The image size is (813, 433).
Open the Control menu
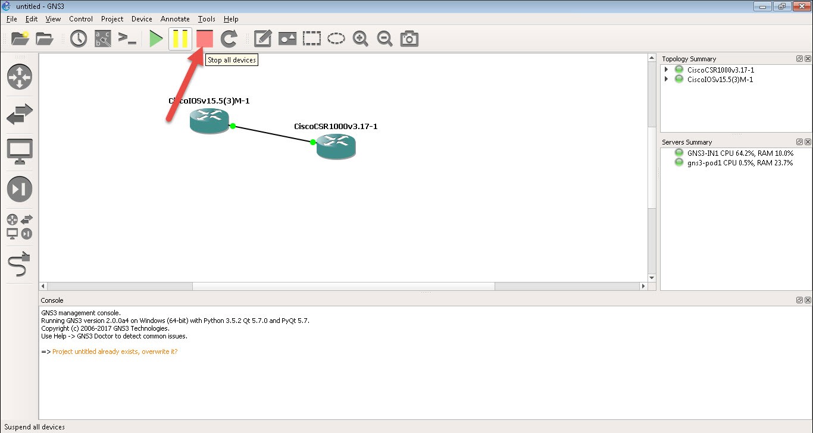81,19
